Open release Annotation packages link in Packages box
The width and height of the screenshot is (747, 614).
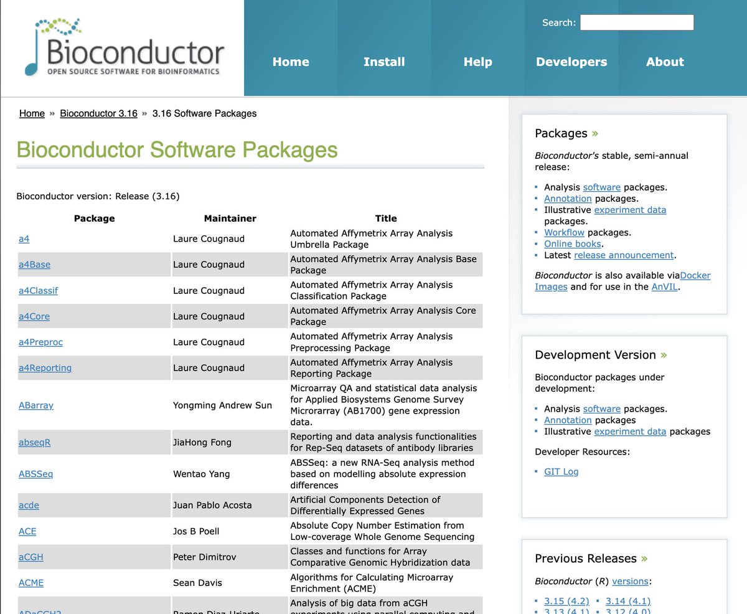pos(568,199)
